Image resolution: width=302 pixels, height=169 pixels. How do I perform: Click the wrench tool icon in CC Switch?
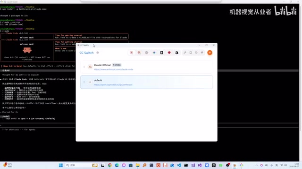coord(185,53)
